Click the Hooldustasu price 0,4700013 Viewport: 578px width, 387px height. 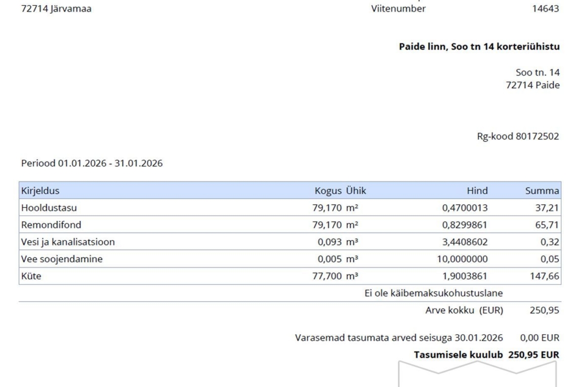click(x=464, y=208)
